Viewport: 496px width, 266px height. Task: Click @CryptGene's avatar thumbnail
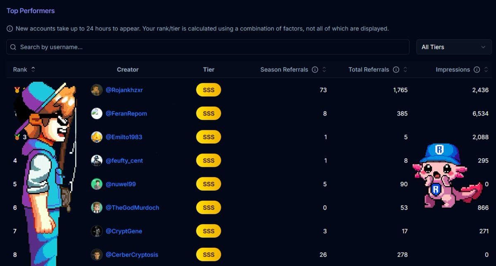click(96, 231)
